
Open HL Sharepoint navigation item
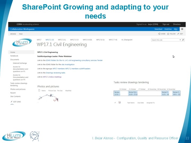[x=127, y=40]
